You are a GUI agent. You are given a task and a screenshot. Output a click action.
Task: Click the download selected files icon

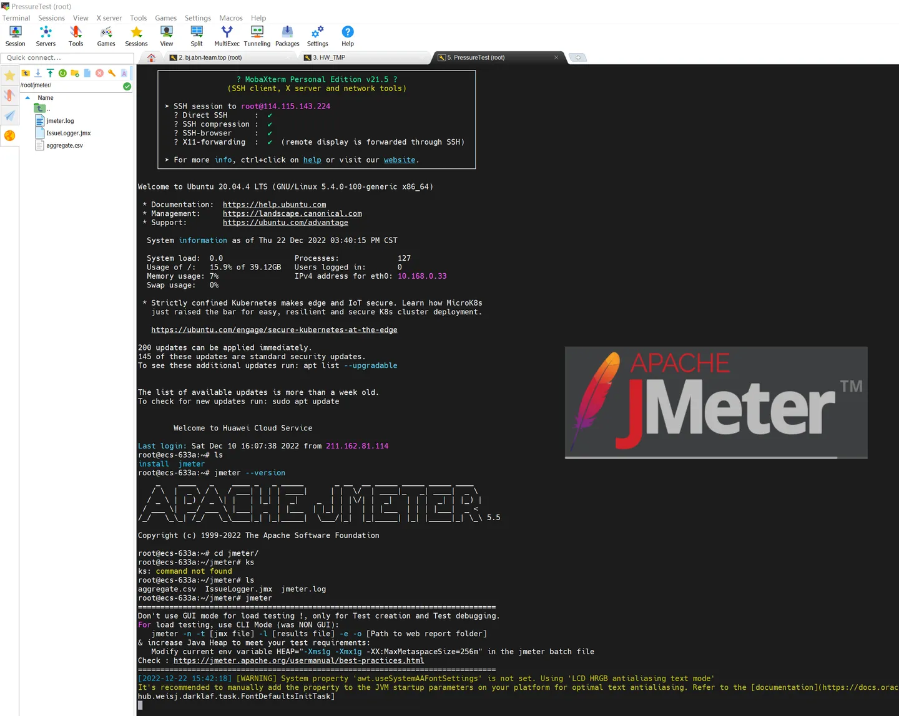tap(38, 74)
